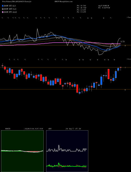Click the 'Pre V: 0.079 M' value
Image resolution: width=131 pixels, height=172 pixels.
(104, 8)
